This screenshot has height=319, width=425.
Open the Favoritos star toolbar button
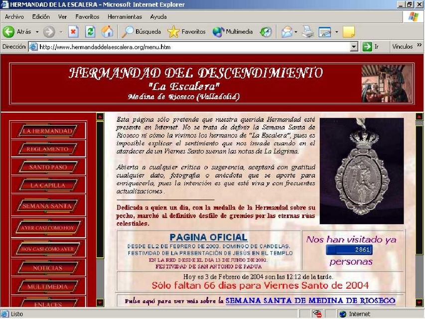[x=186, y=32]
